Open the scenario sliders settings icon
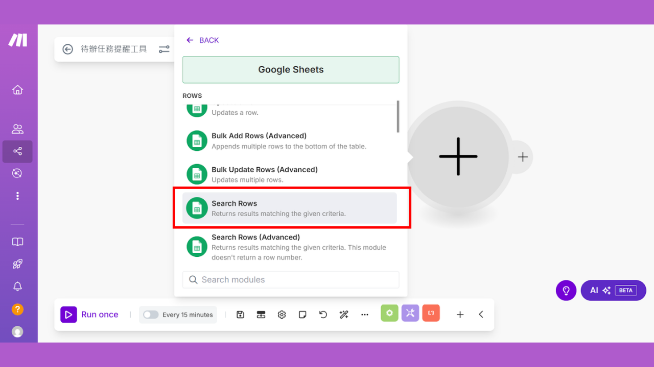 pyautogui.click(x=164, y=49)
